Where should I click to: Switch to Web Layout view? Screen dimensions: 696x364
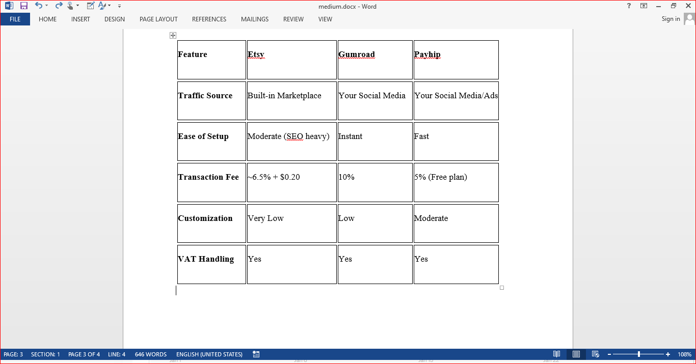(x=595, y=354)
